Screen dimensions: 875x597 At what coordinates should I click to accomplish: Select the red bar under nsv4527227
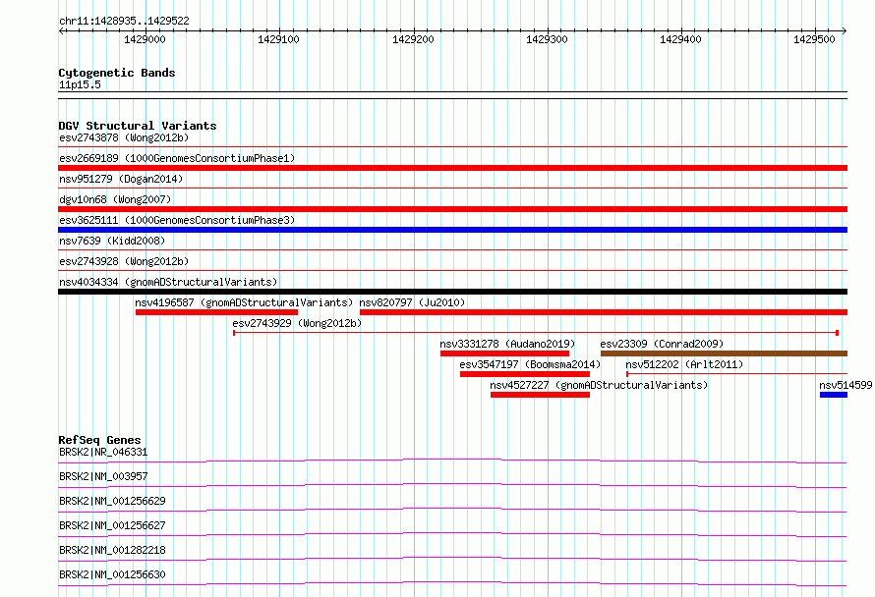540,395
